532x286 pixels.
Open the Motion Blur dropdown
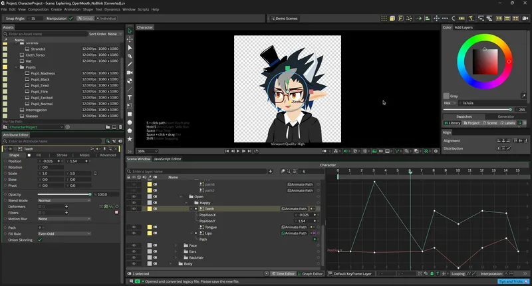[x=64, y=219]
